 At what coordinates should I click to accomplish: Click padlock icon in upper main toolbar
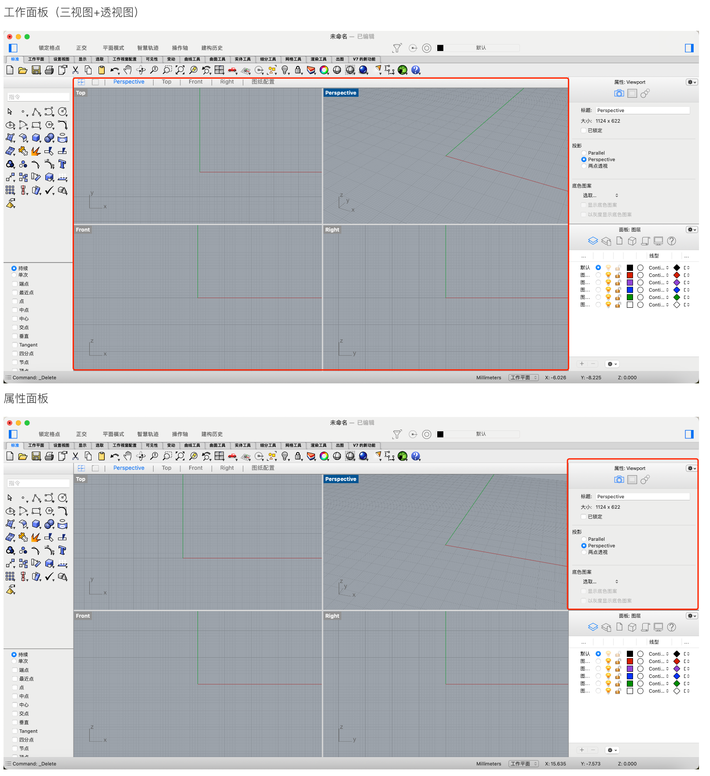tap(298, 70)
